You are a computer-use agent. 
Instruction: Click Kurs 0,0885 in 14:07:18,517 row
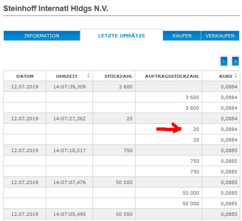(x=229, y=150)
